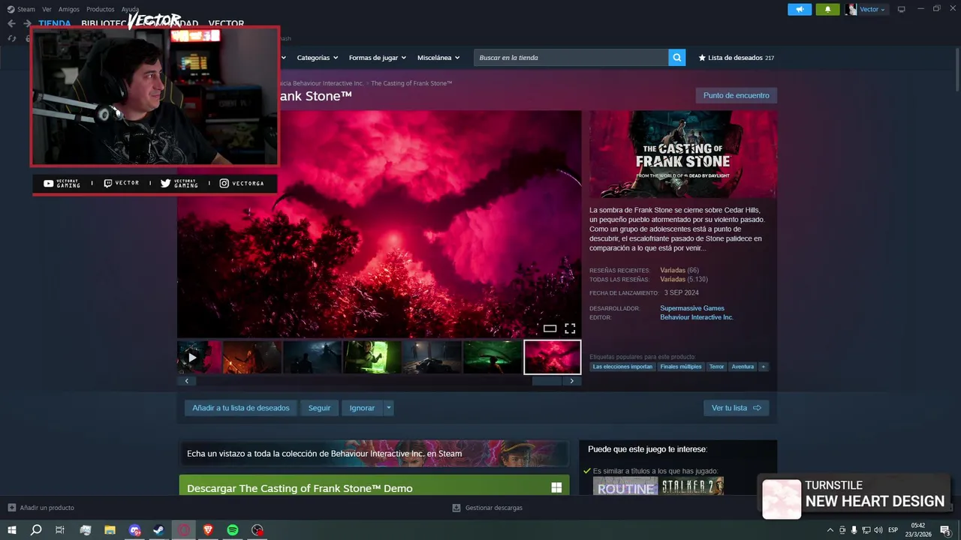Go back with the left navigation arrow

tap(11, 23)
